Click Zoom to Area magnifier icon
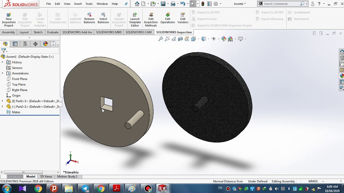This screenshot has height=193, width=344. point(167,39)
